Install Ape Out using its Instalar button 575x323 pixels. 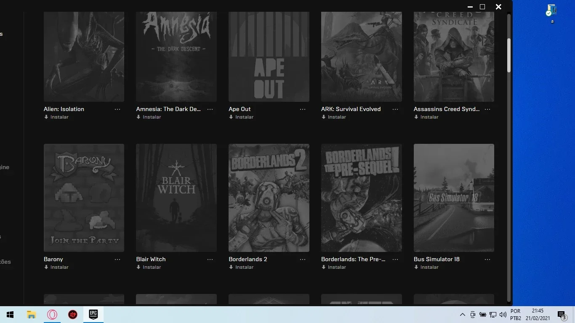click(x=241, y=117)
